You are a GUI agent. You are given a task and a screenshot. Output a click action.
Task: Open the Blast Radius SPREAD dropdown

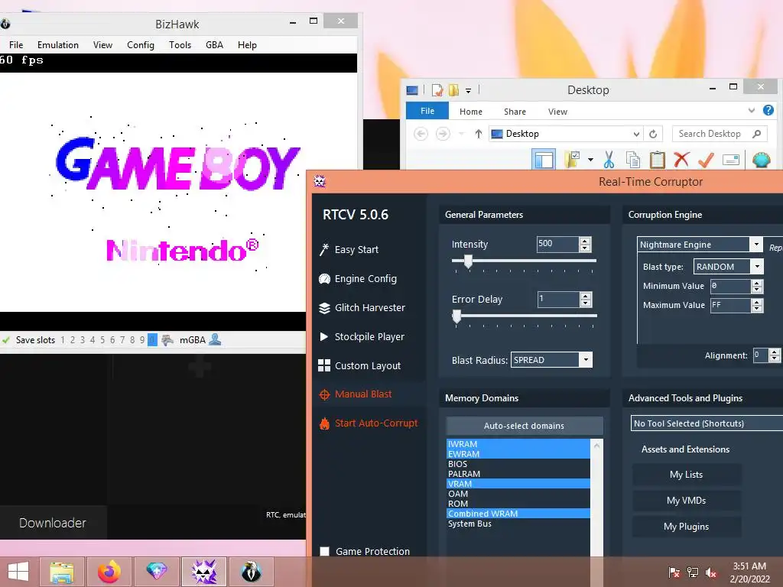click(586, 359)
